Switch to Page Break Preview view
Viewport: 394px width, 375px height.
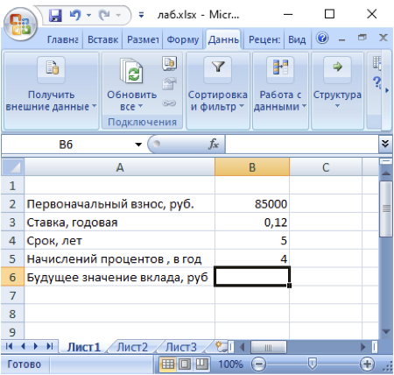tap(201, 364)
